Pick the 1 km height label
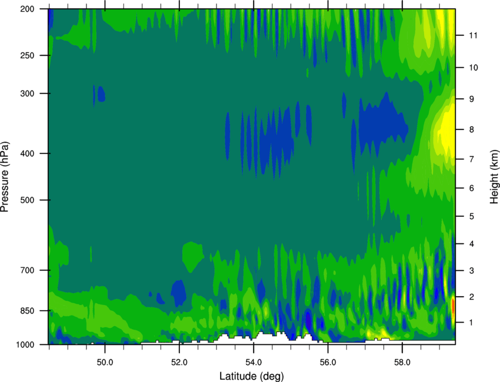The image size is (500, 382). [x=472, y=323]
